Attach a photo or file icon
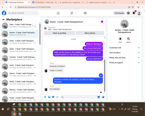This screenshot has width=145, height=116. pos(49,97)
